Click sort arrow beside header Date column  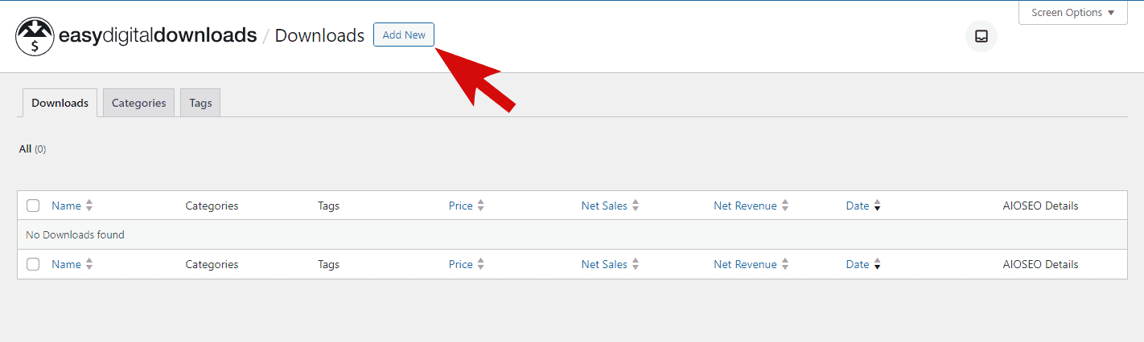[877, 206]
